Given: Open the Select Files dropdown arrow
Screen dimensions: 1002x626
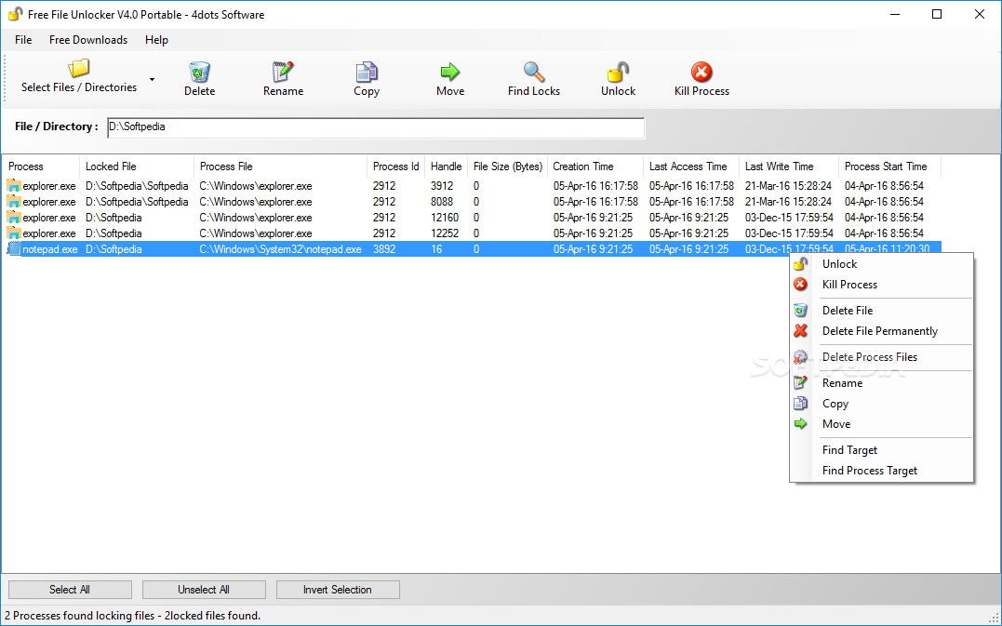Looking at the screenshot, I should (x=152, y=80).
